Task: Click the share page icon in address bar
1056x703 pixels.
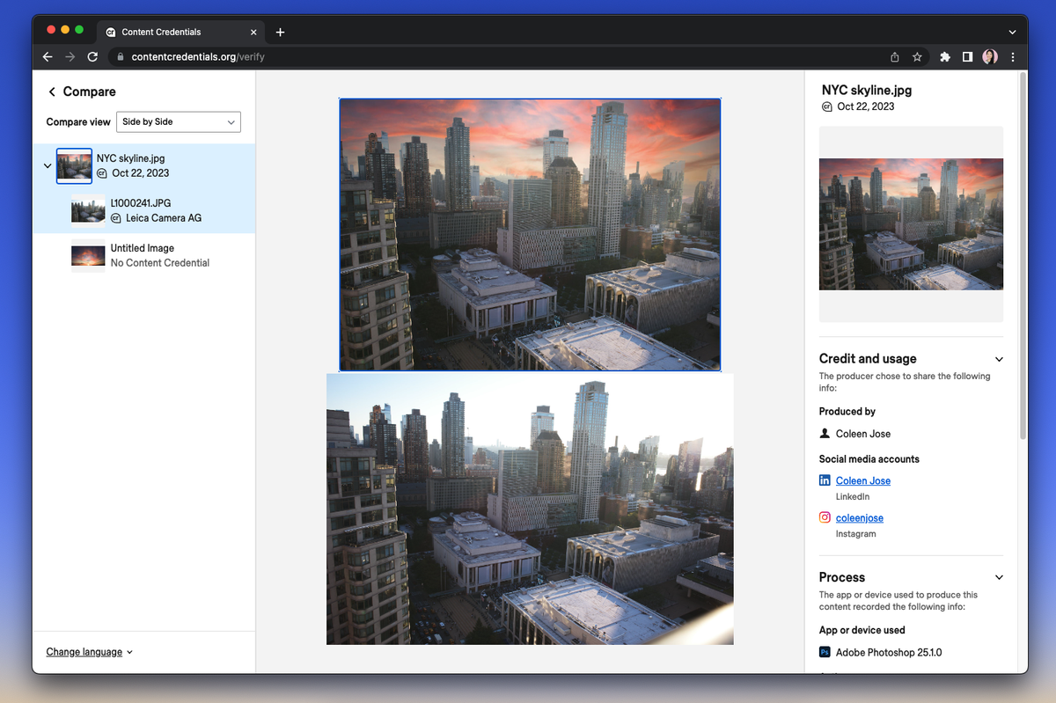Action: [x=895, y=57]
